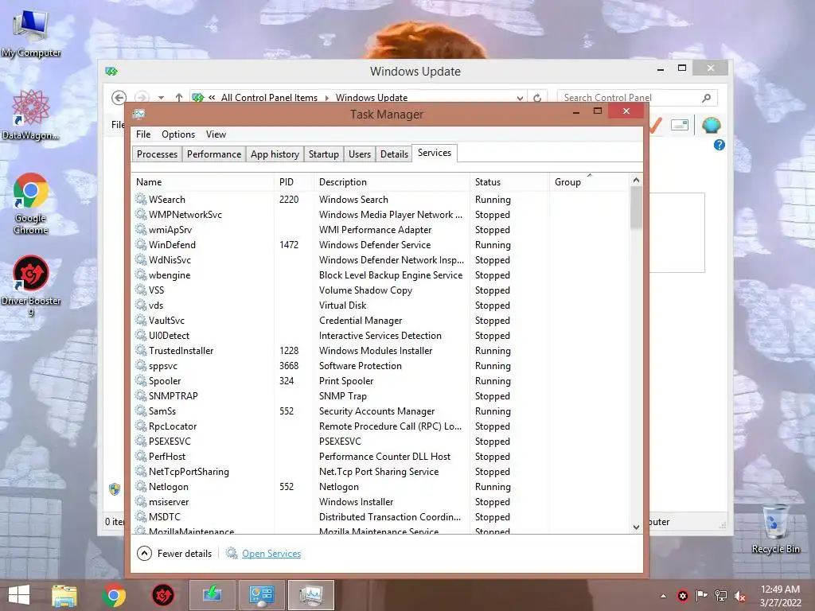Image resolution: width=815 pixels, height=611 pixels.
Task: Click Back arrow in Windows Update window
Action: pyautogui.click(x=119, y=98)
